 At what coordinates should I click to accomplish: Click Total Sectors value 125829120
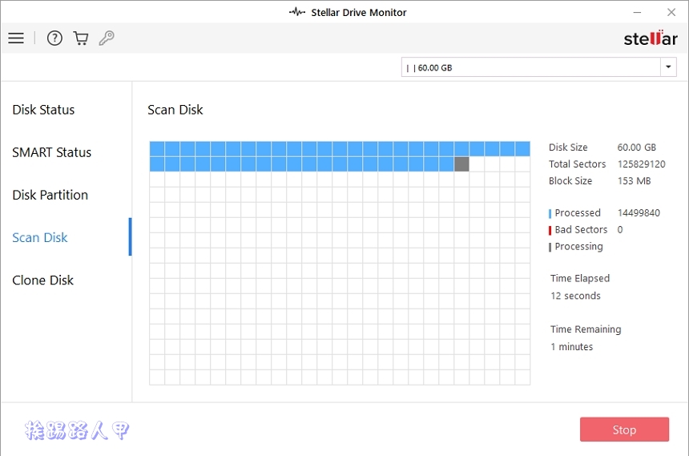(x=642, y=164)
